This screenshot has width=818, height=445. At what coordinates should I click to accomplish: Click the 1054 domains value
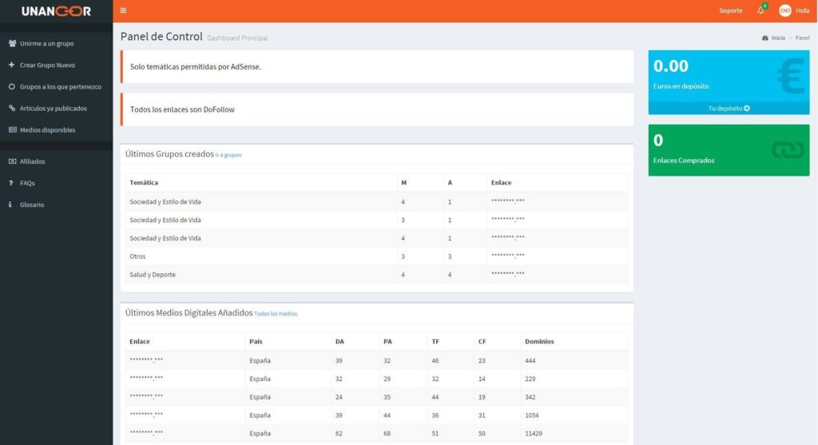(x=531, y=415)
